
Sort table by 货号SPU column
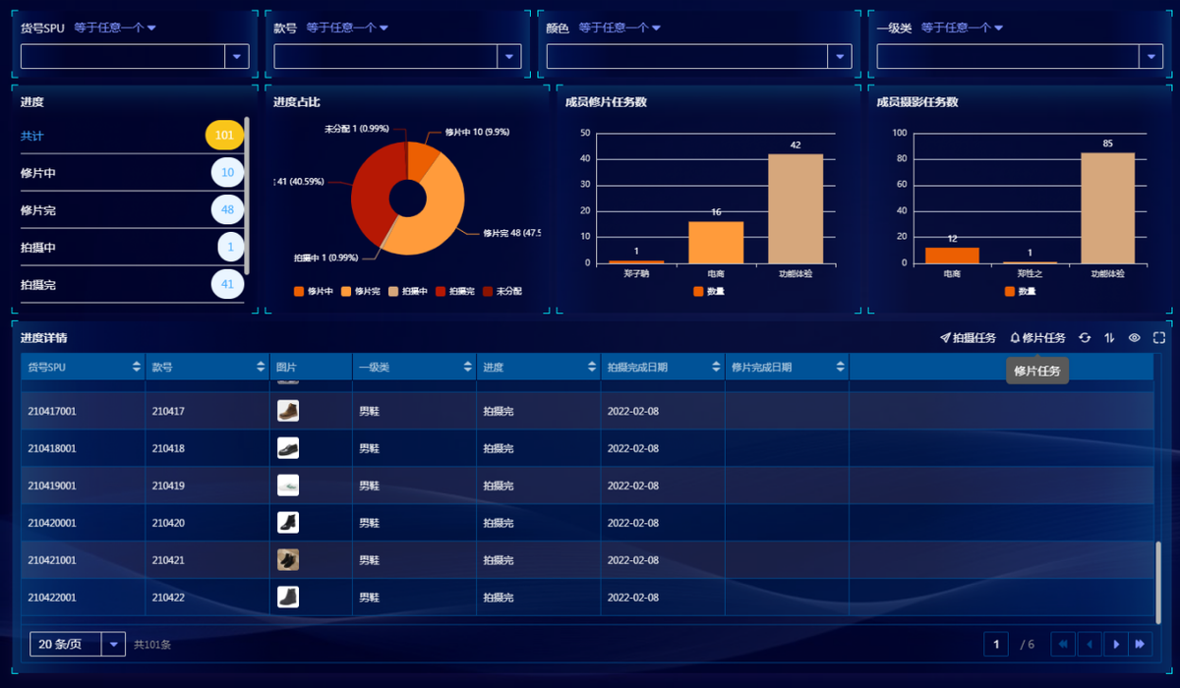[x=136, y=367]
